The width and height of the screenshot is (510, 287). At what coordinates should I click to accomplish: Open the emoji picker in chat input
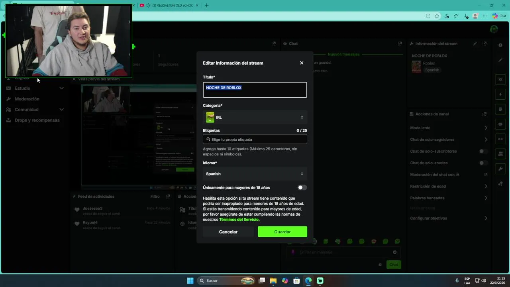395,252
